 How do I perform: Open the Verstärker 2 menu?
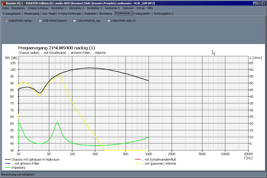point(77,8)
